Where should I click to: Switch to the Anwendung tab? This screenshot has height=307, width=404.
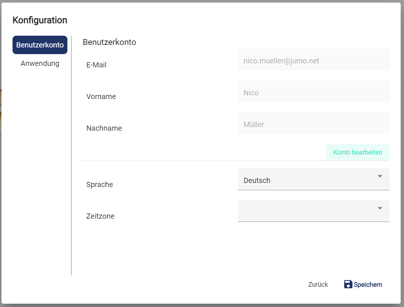tap(40, 63)
